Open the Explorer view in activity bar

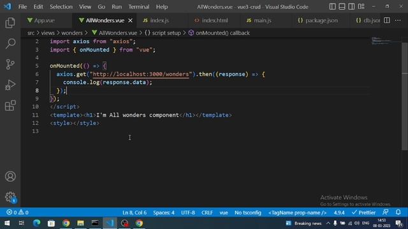pyautogui.click(x=10, y=23)
